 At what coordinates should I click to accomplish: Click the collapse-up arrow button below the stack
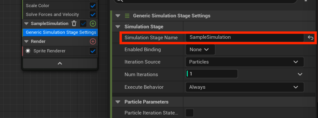60,63
